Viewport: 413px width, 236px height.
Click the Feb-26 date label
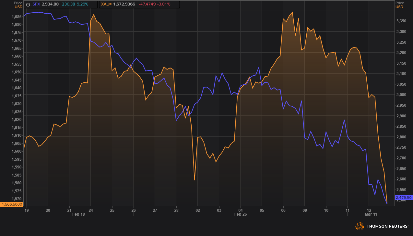click(240, 214)
